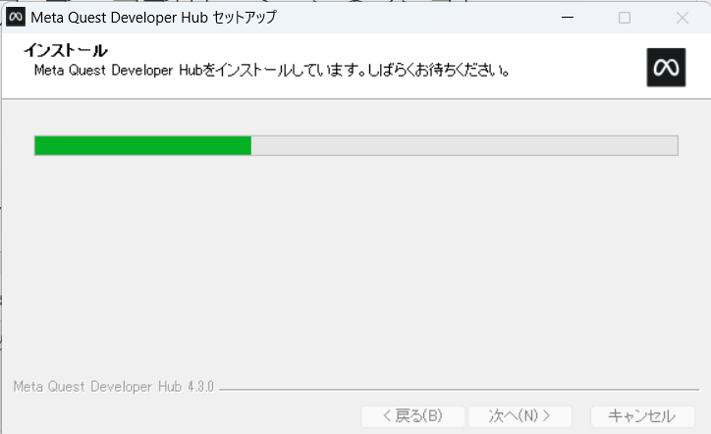The width and height of the screenshot is (711, 434).
Task: Click the Meta logo in the title bar
Action: (16, 18)
